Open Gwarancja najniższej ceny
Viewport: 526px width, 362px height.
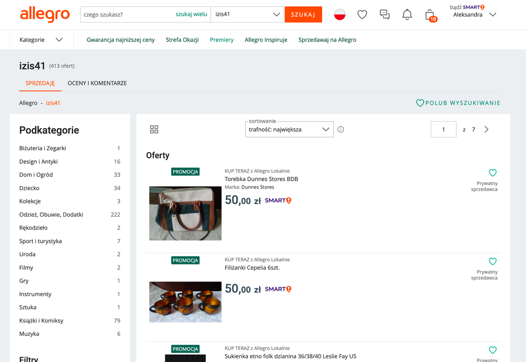click(121, 40)
